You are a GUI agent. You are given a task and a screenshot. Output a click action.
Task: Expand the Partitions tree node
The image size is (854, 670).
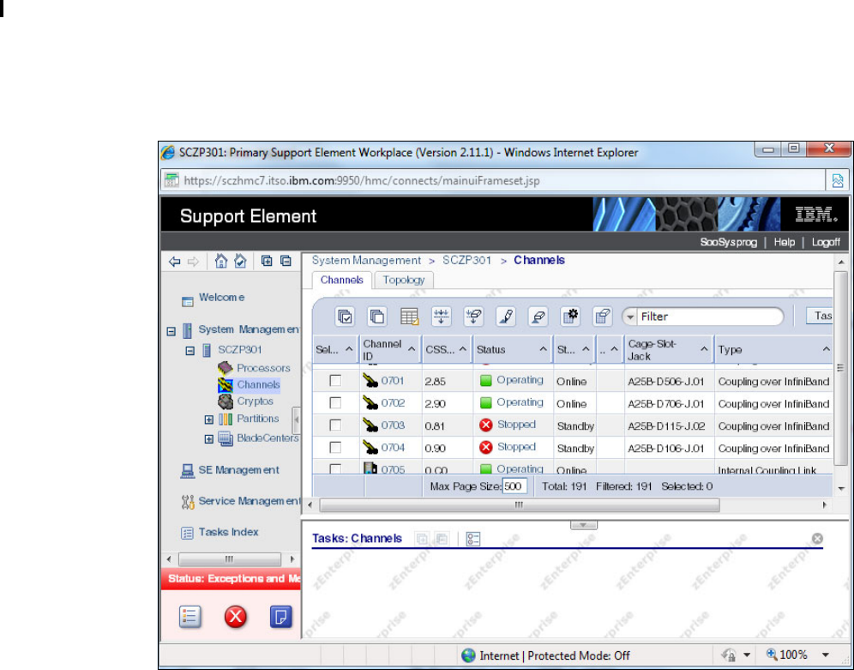coord(208,420)
